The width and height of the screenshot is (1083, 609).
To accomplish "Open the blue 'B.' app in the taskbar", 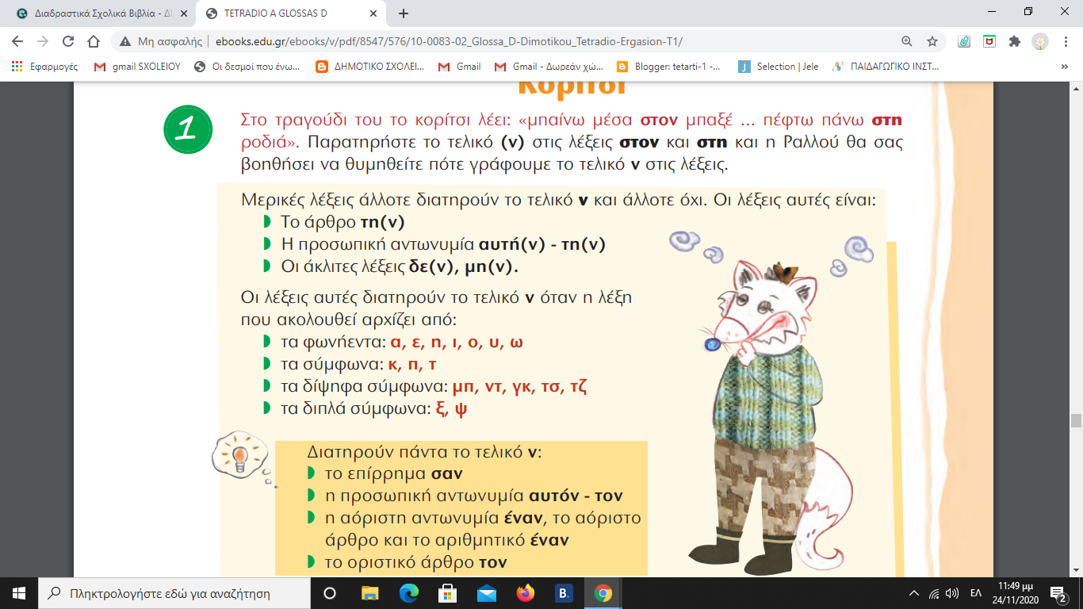I will click(564, 592).
